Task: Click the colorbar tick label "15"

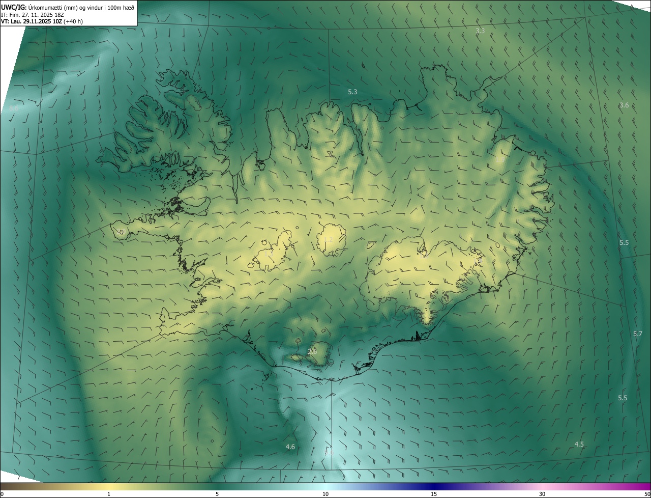Action: point(434,494)
